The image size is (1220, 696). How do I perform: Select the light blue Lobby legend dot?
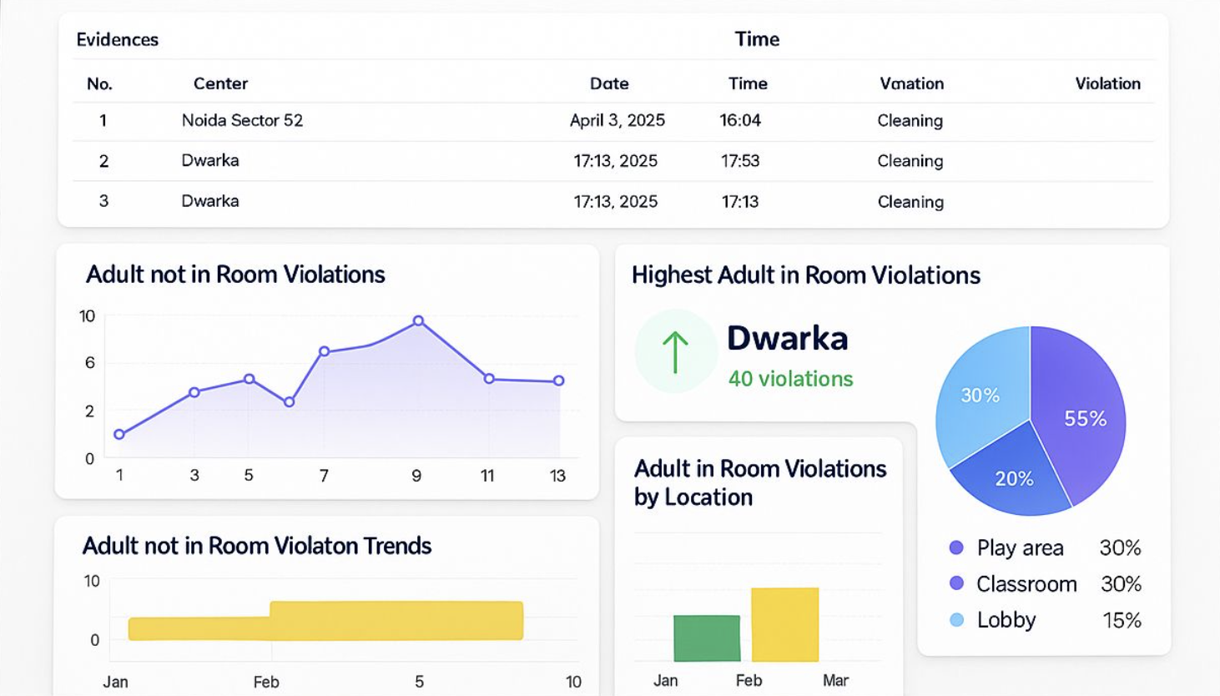956,620
